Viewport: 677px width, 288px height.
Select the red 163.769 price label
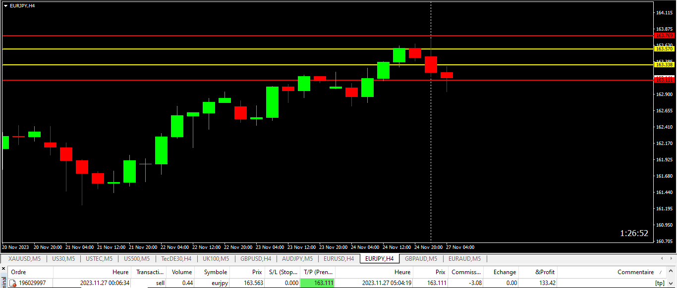[664, 36]
